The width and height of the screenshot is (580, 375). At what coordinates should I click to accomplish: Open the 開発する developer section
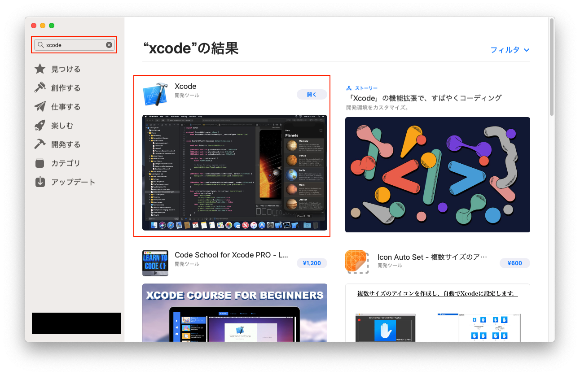click(40, 144)
